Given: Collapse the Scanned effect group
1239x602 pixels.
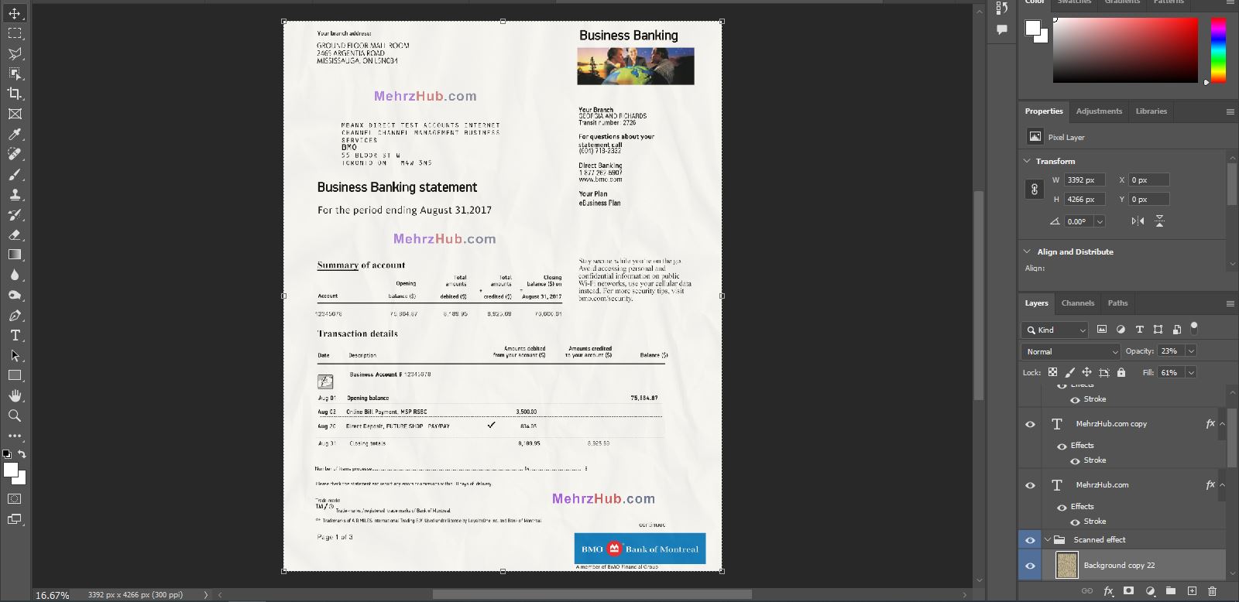Looking at the screenshot, I should click(1048, 540).
